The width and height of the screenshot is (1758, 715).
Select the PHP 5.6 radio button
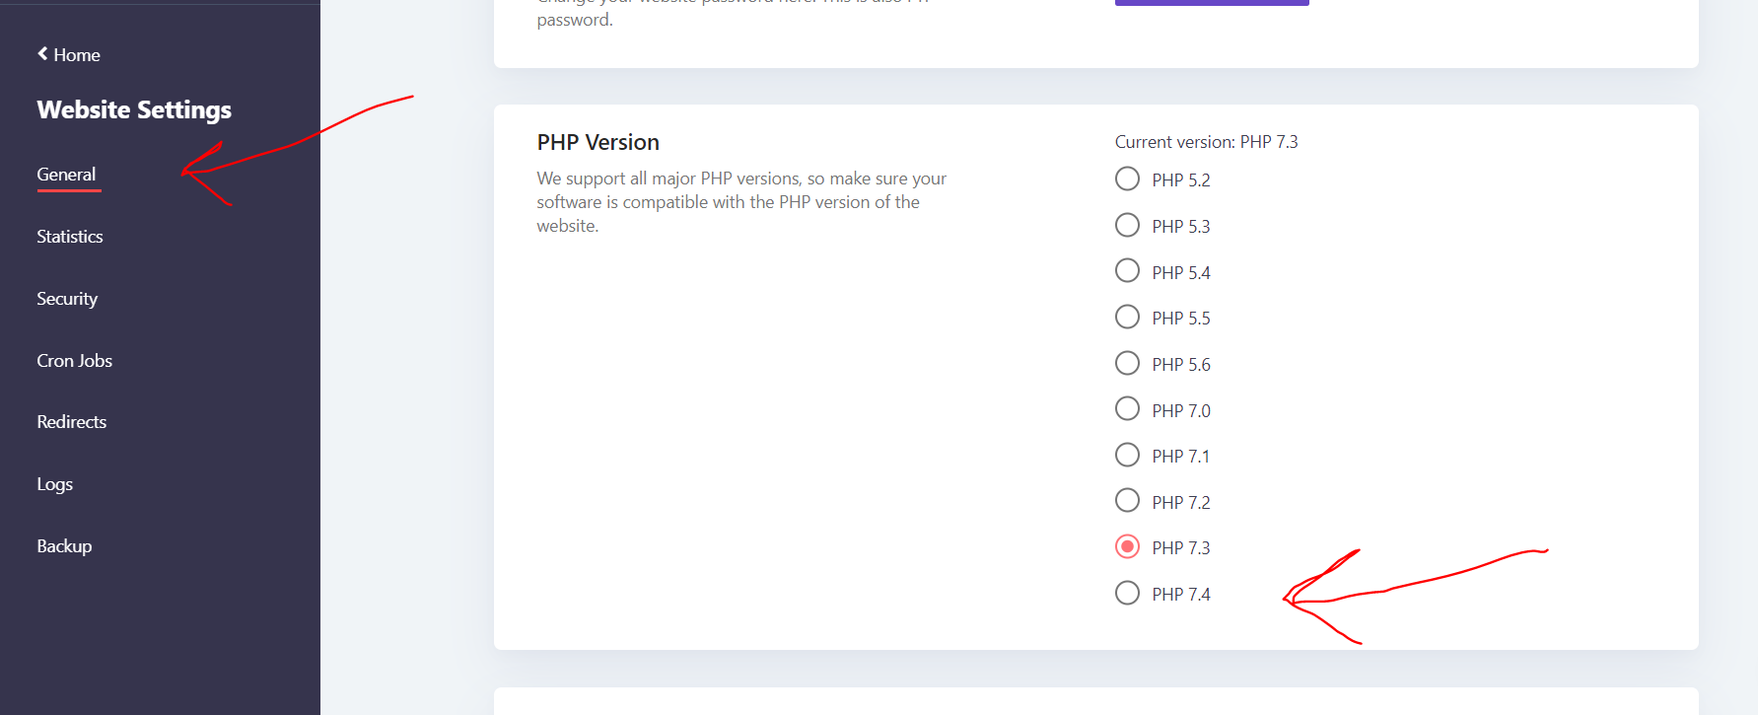point(1127,364)
